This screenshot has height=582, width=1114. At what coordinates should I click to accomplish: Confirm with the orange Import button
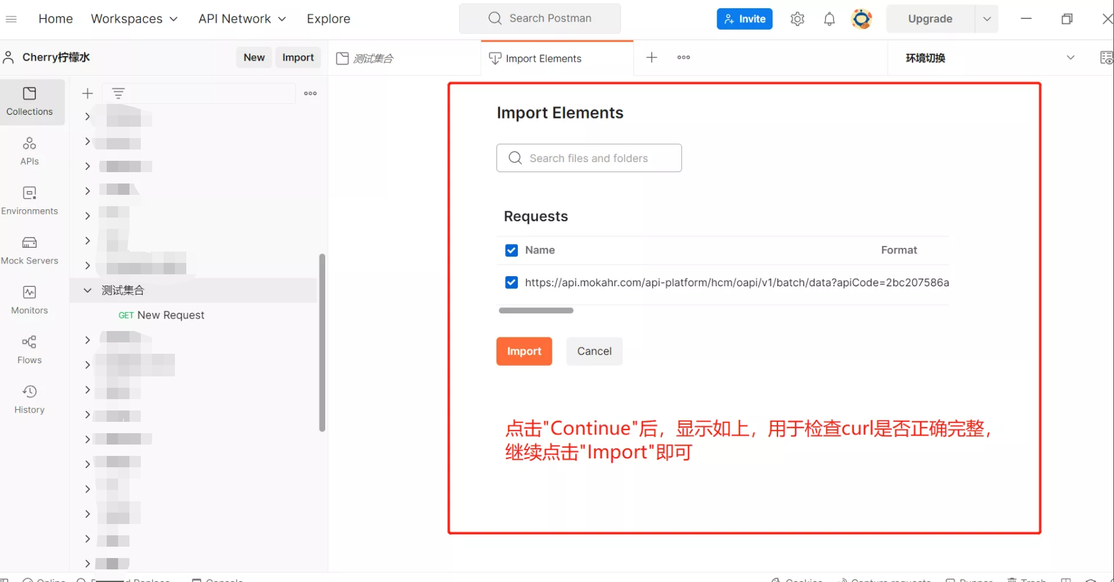(524, 351)
